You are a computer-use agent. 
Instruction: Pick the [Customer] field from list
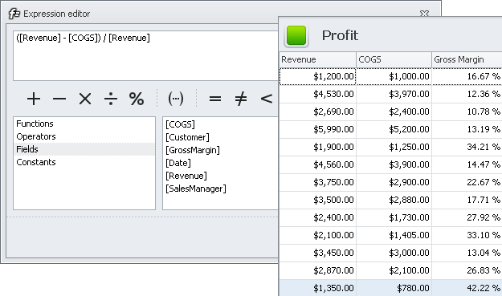tap(187, 137)
